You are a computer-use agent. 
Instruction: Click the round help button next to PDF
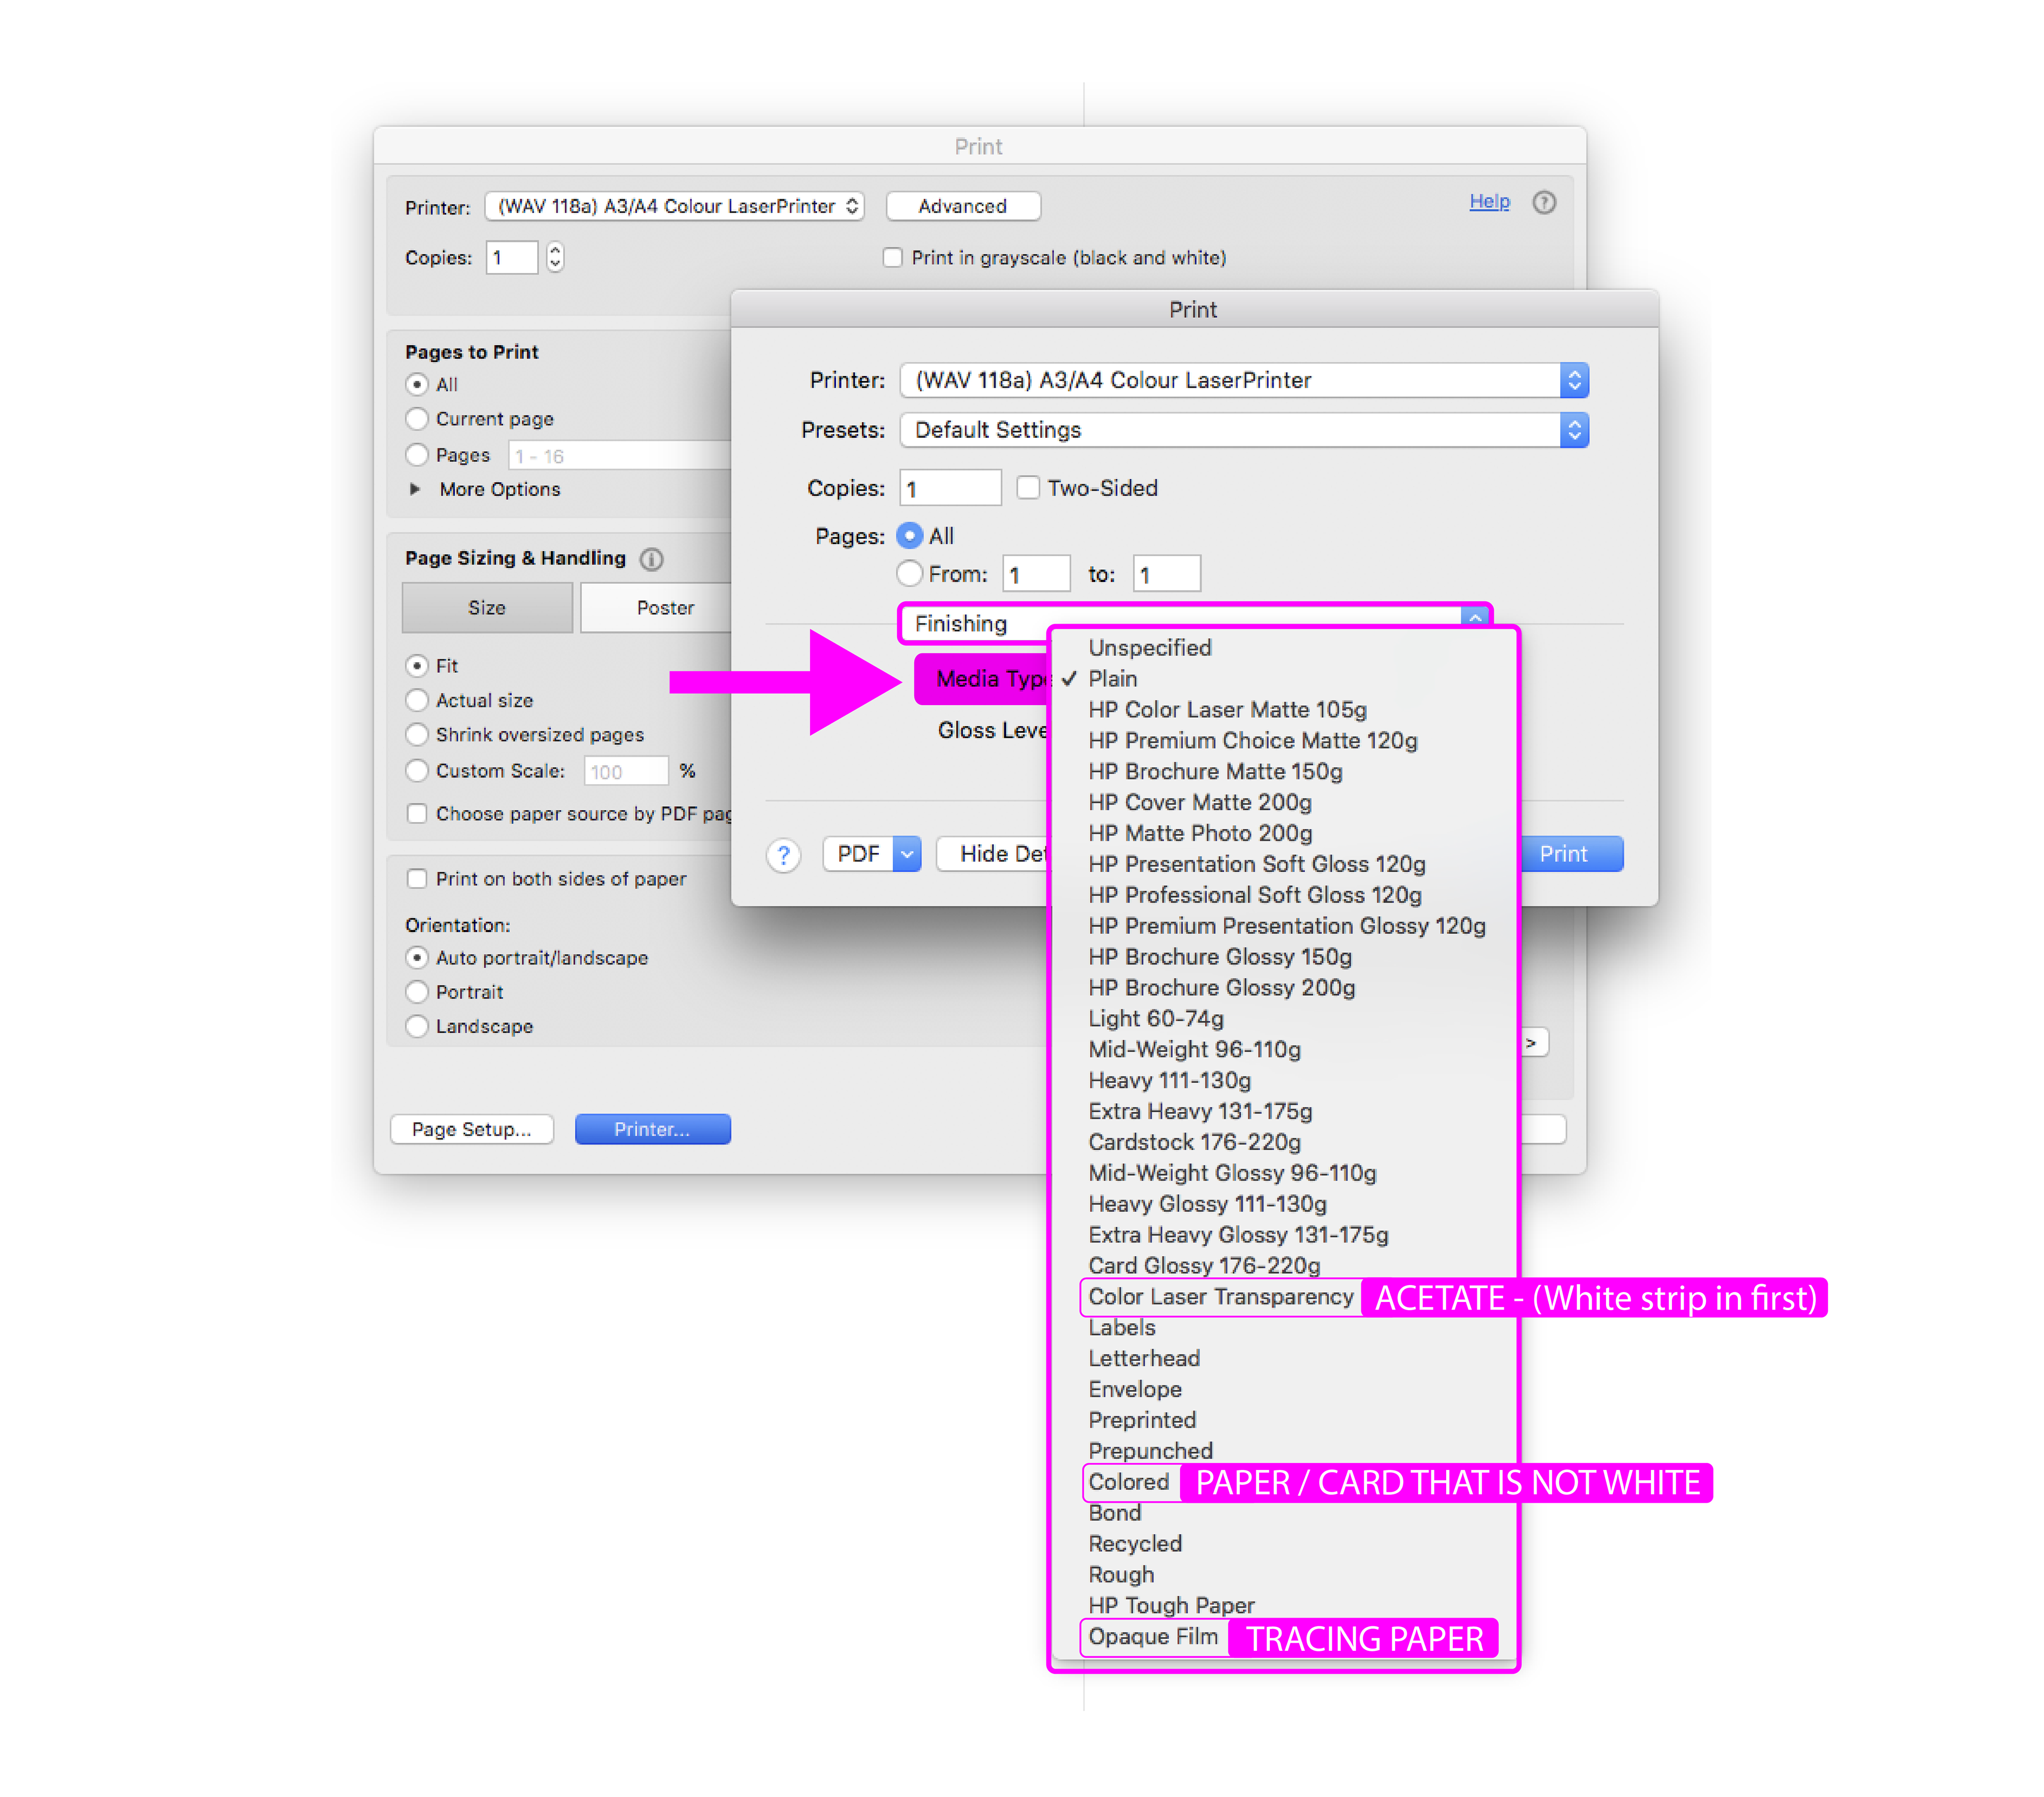[x=783, y=855]
